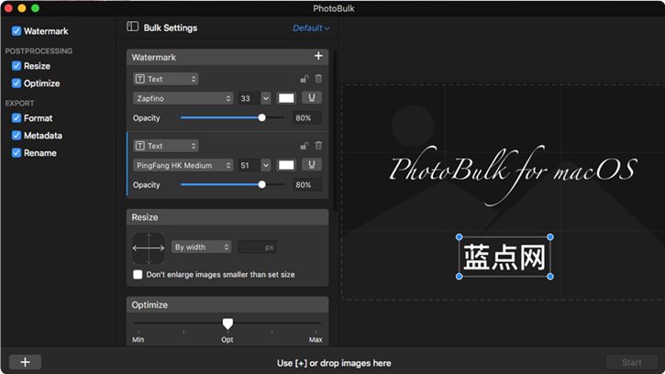Image resolution: width=665 pixels, height=374 pixels.
Task: Click the Resize section header
Action: click(x=227, y=217)
